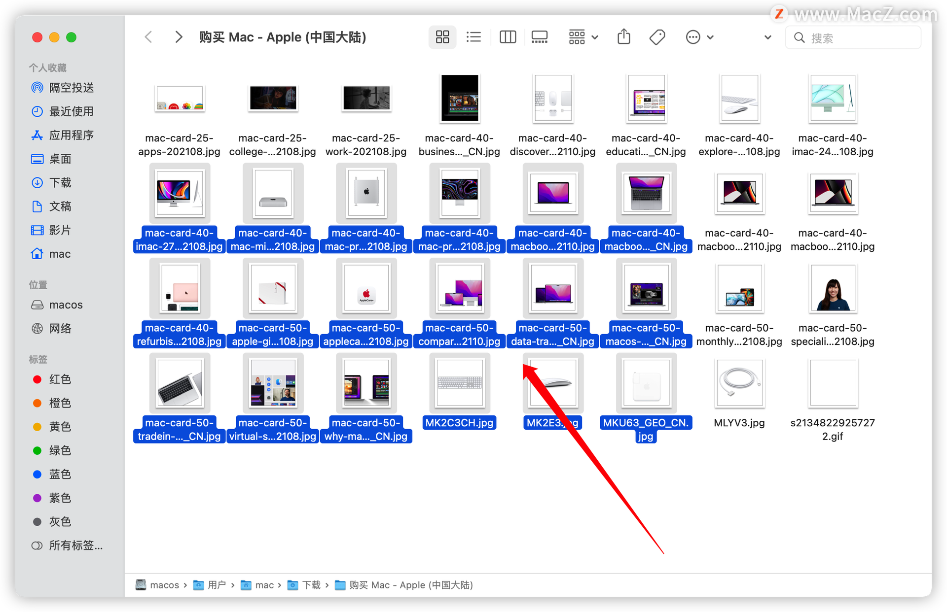Select MK2C3CH.jpg keyboard image
The width and height of the screenshot is (947, 612).
click(460, 383)
